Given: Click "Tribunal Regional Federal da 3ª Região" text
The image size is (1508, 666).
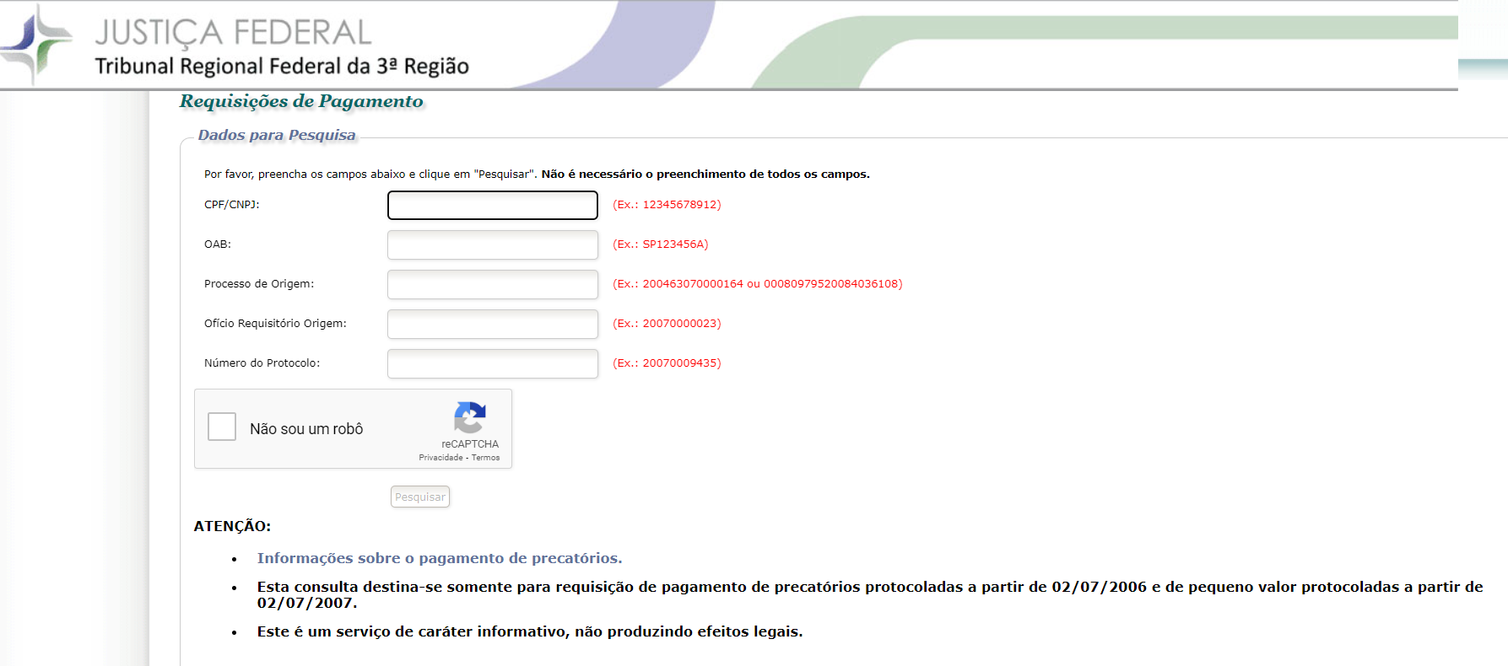Looking at the screenshot, I should 282,67.
